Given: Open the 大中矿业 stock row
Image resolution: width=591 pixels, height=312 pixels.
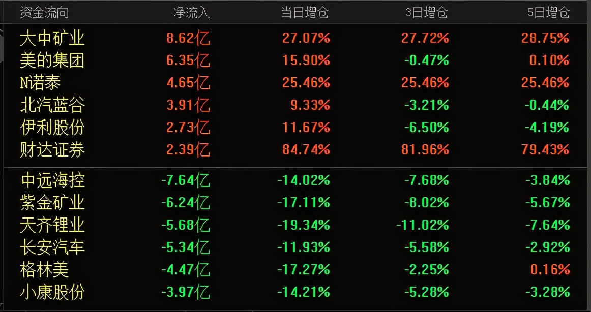Looking at the screenshot, I should pos(52,38).
